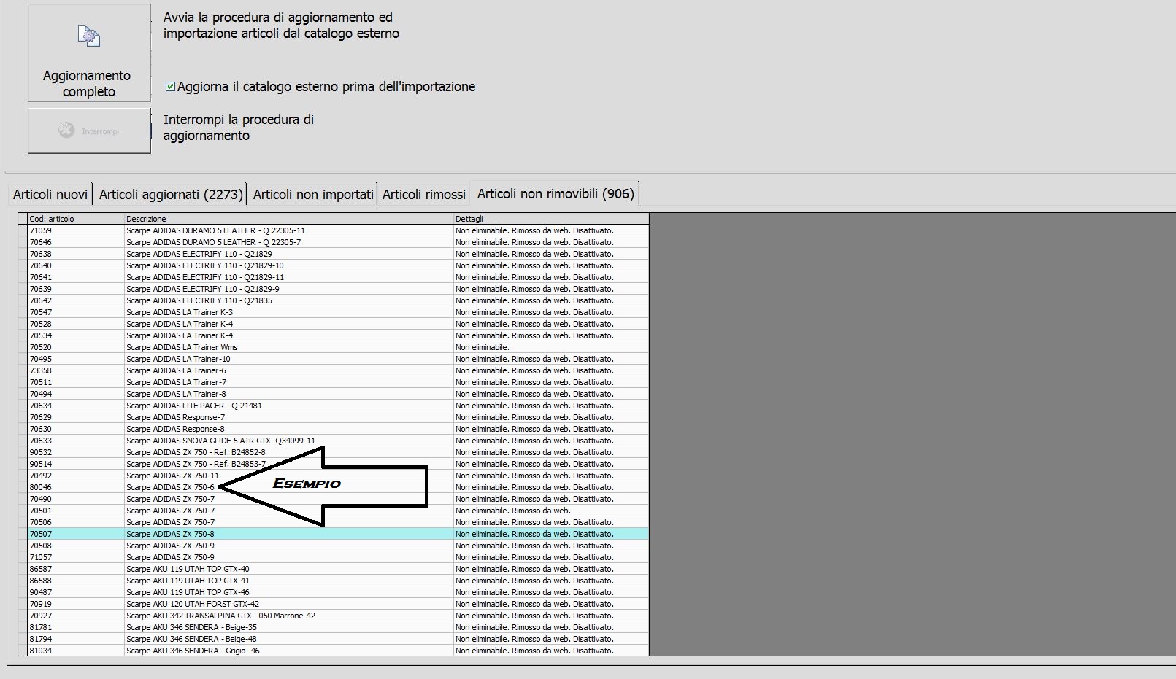This screenshot has height=679, width=1176.
Task: Click article code 70492
Action: 41,476
